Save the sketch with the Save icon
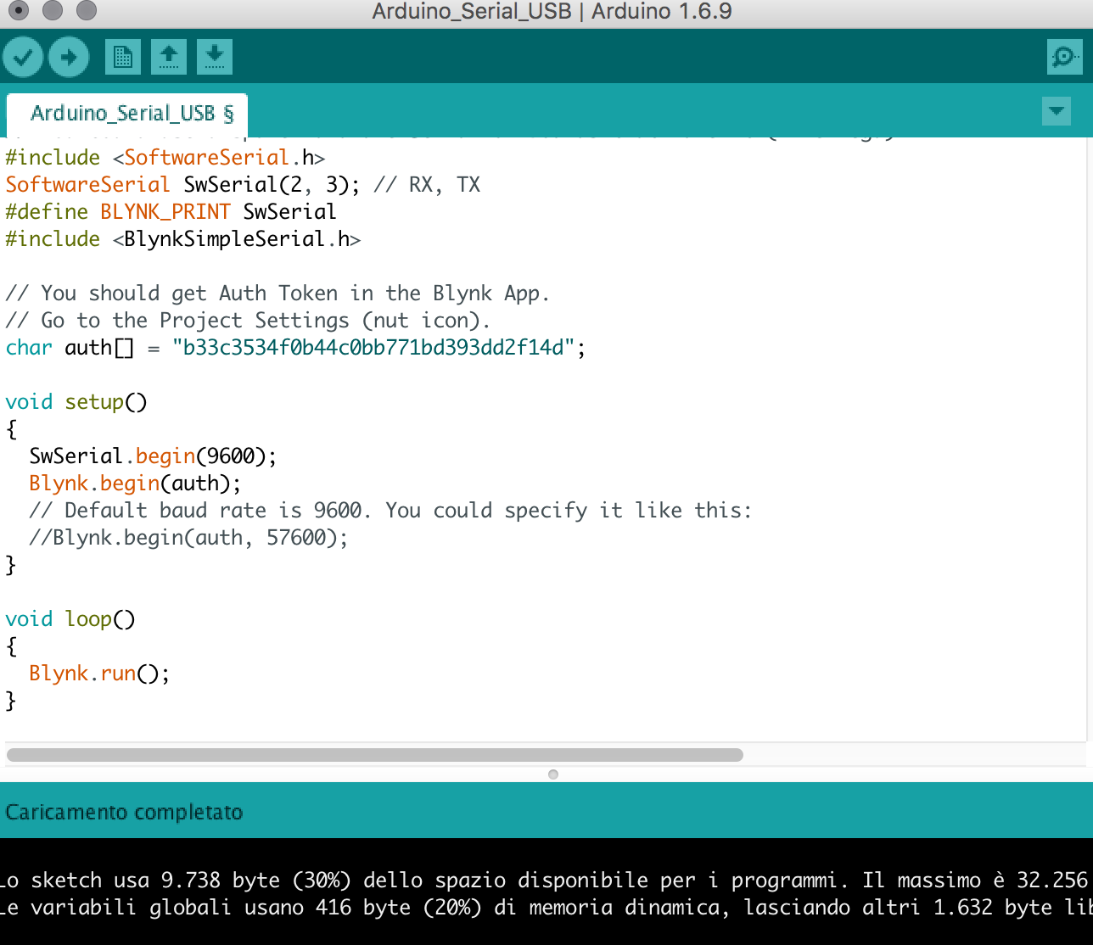The width and height of the screenshot is (1093, 945). click(215, 57)
